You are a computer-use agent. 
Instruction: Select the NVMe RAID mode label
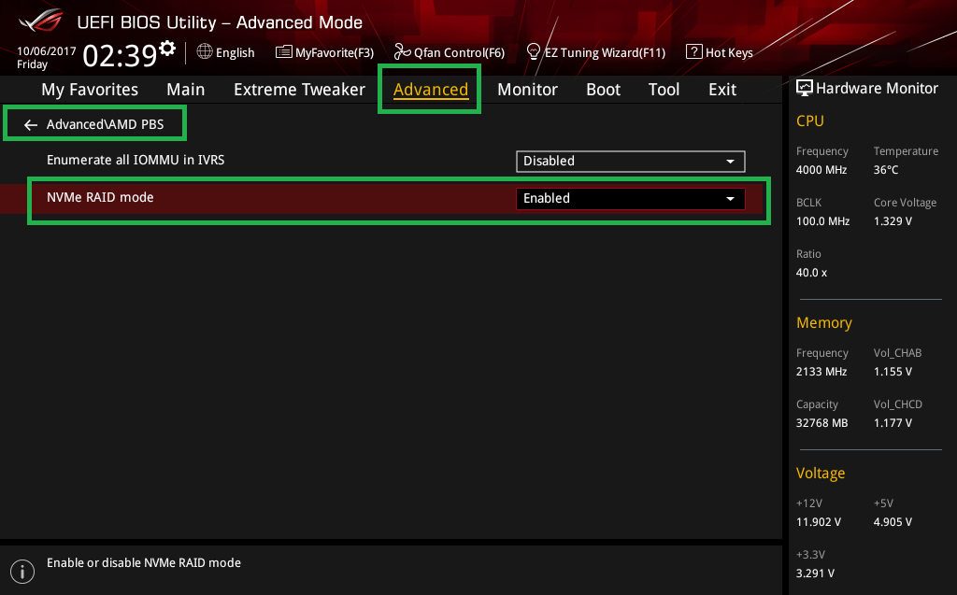(x=100, y=197)
